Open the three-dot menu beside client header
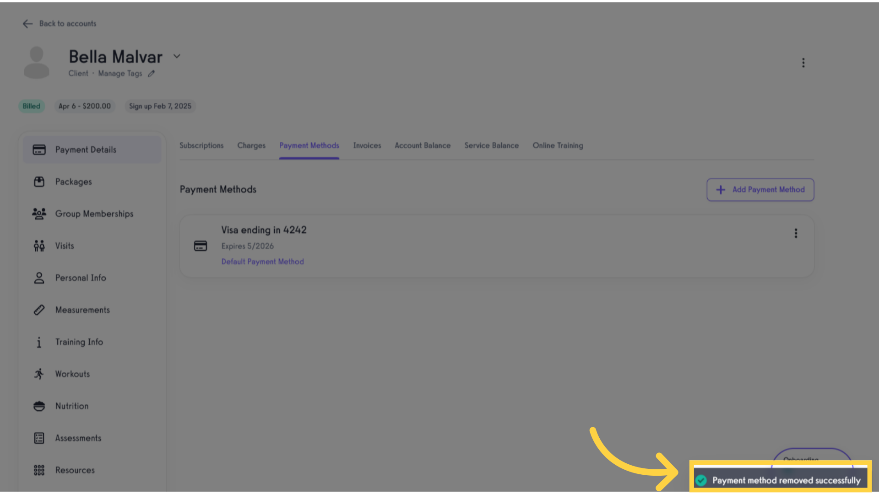 point(803,63)
